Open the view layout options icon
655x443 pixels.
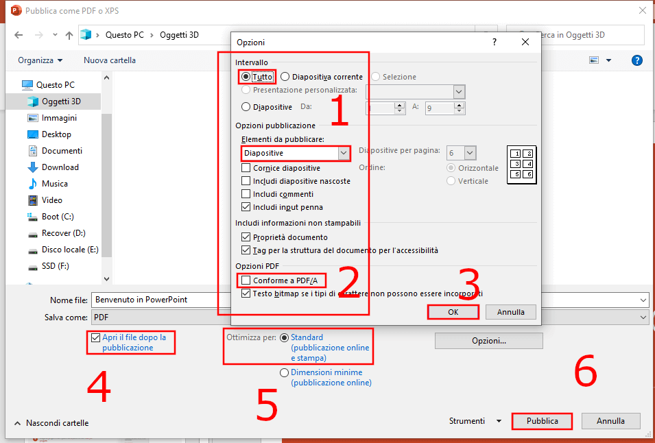click(594, 60)
